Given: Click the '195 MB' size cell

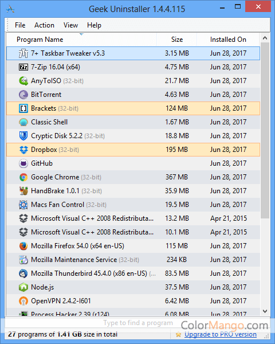Looking at the screenshot, I should (x=177, y=150).
